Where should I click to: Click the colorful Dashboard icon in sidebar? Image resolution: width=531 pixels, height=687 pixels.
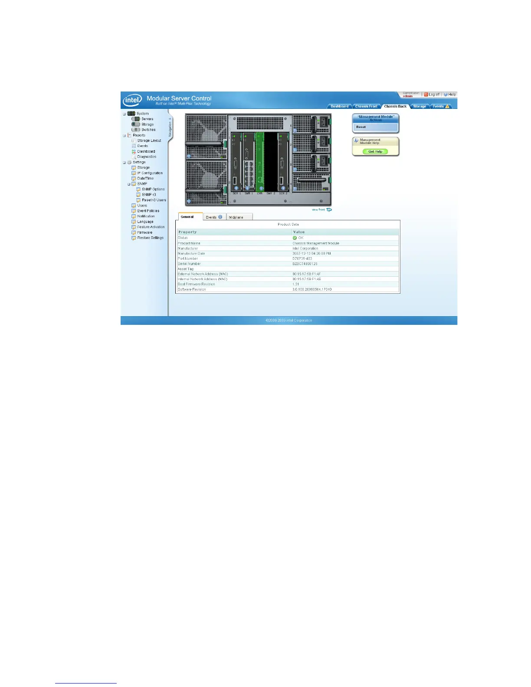point(134,151)
